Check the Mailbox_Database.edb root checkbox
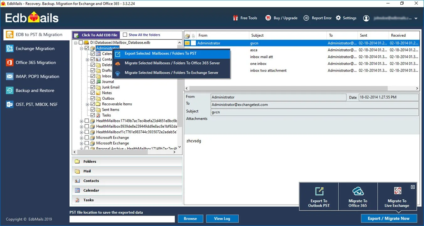Image resolution: width=424 pixels, height=226 pixels. [x=81, y=42]
